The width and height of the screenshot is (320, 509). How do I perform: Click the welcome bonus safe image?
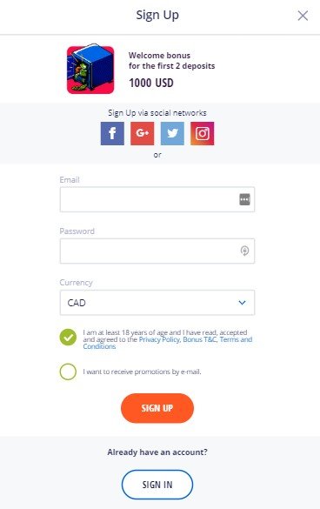(90, 69)
